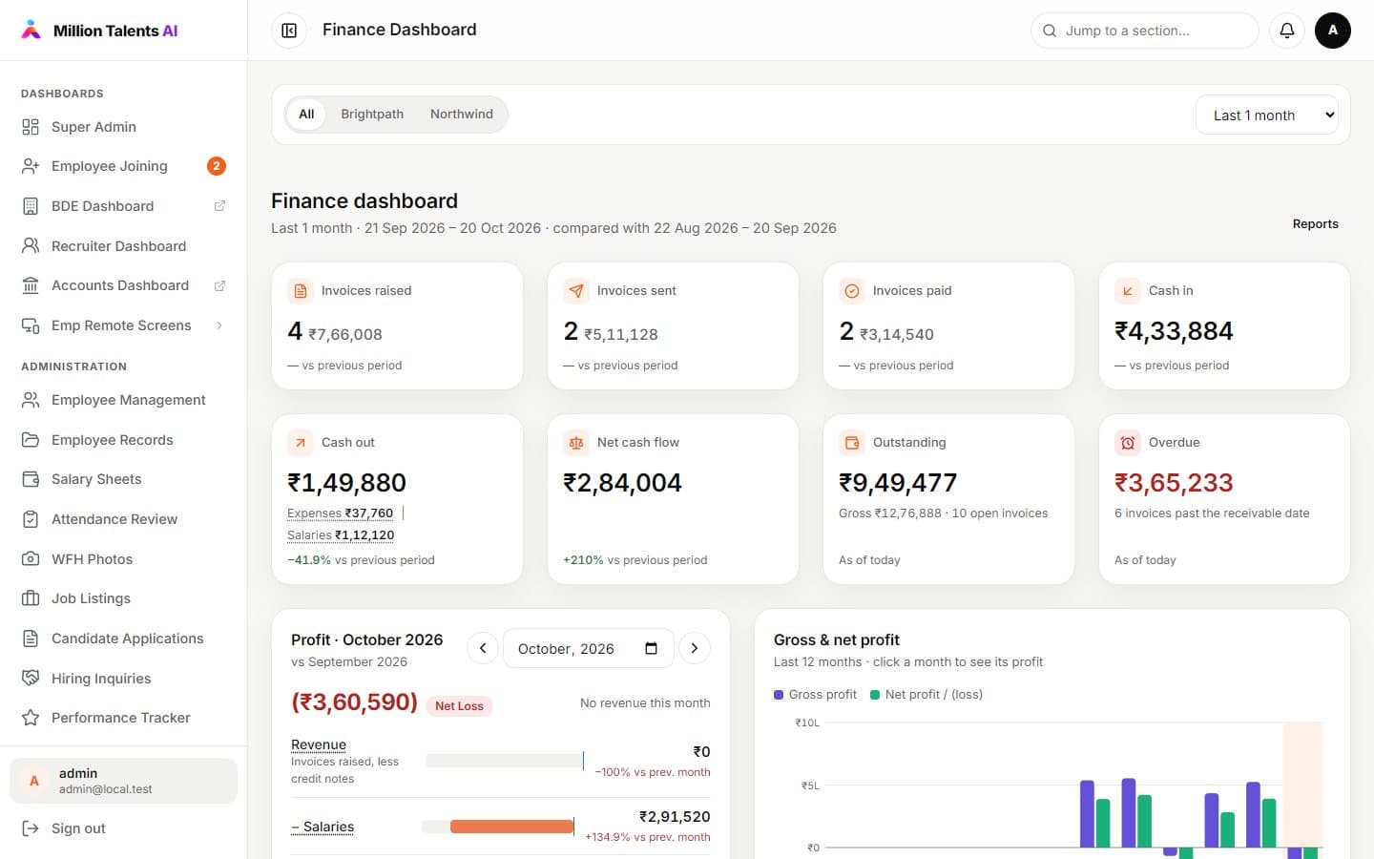Toggle Net profit / (loss) legend series
Screen dimensions: 1374x859
(926, 695)
